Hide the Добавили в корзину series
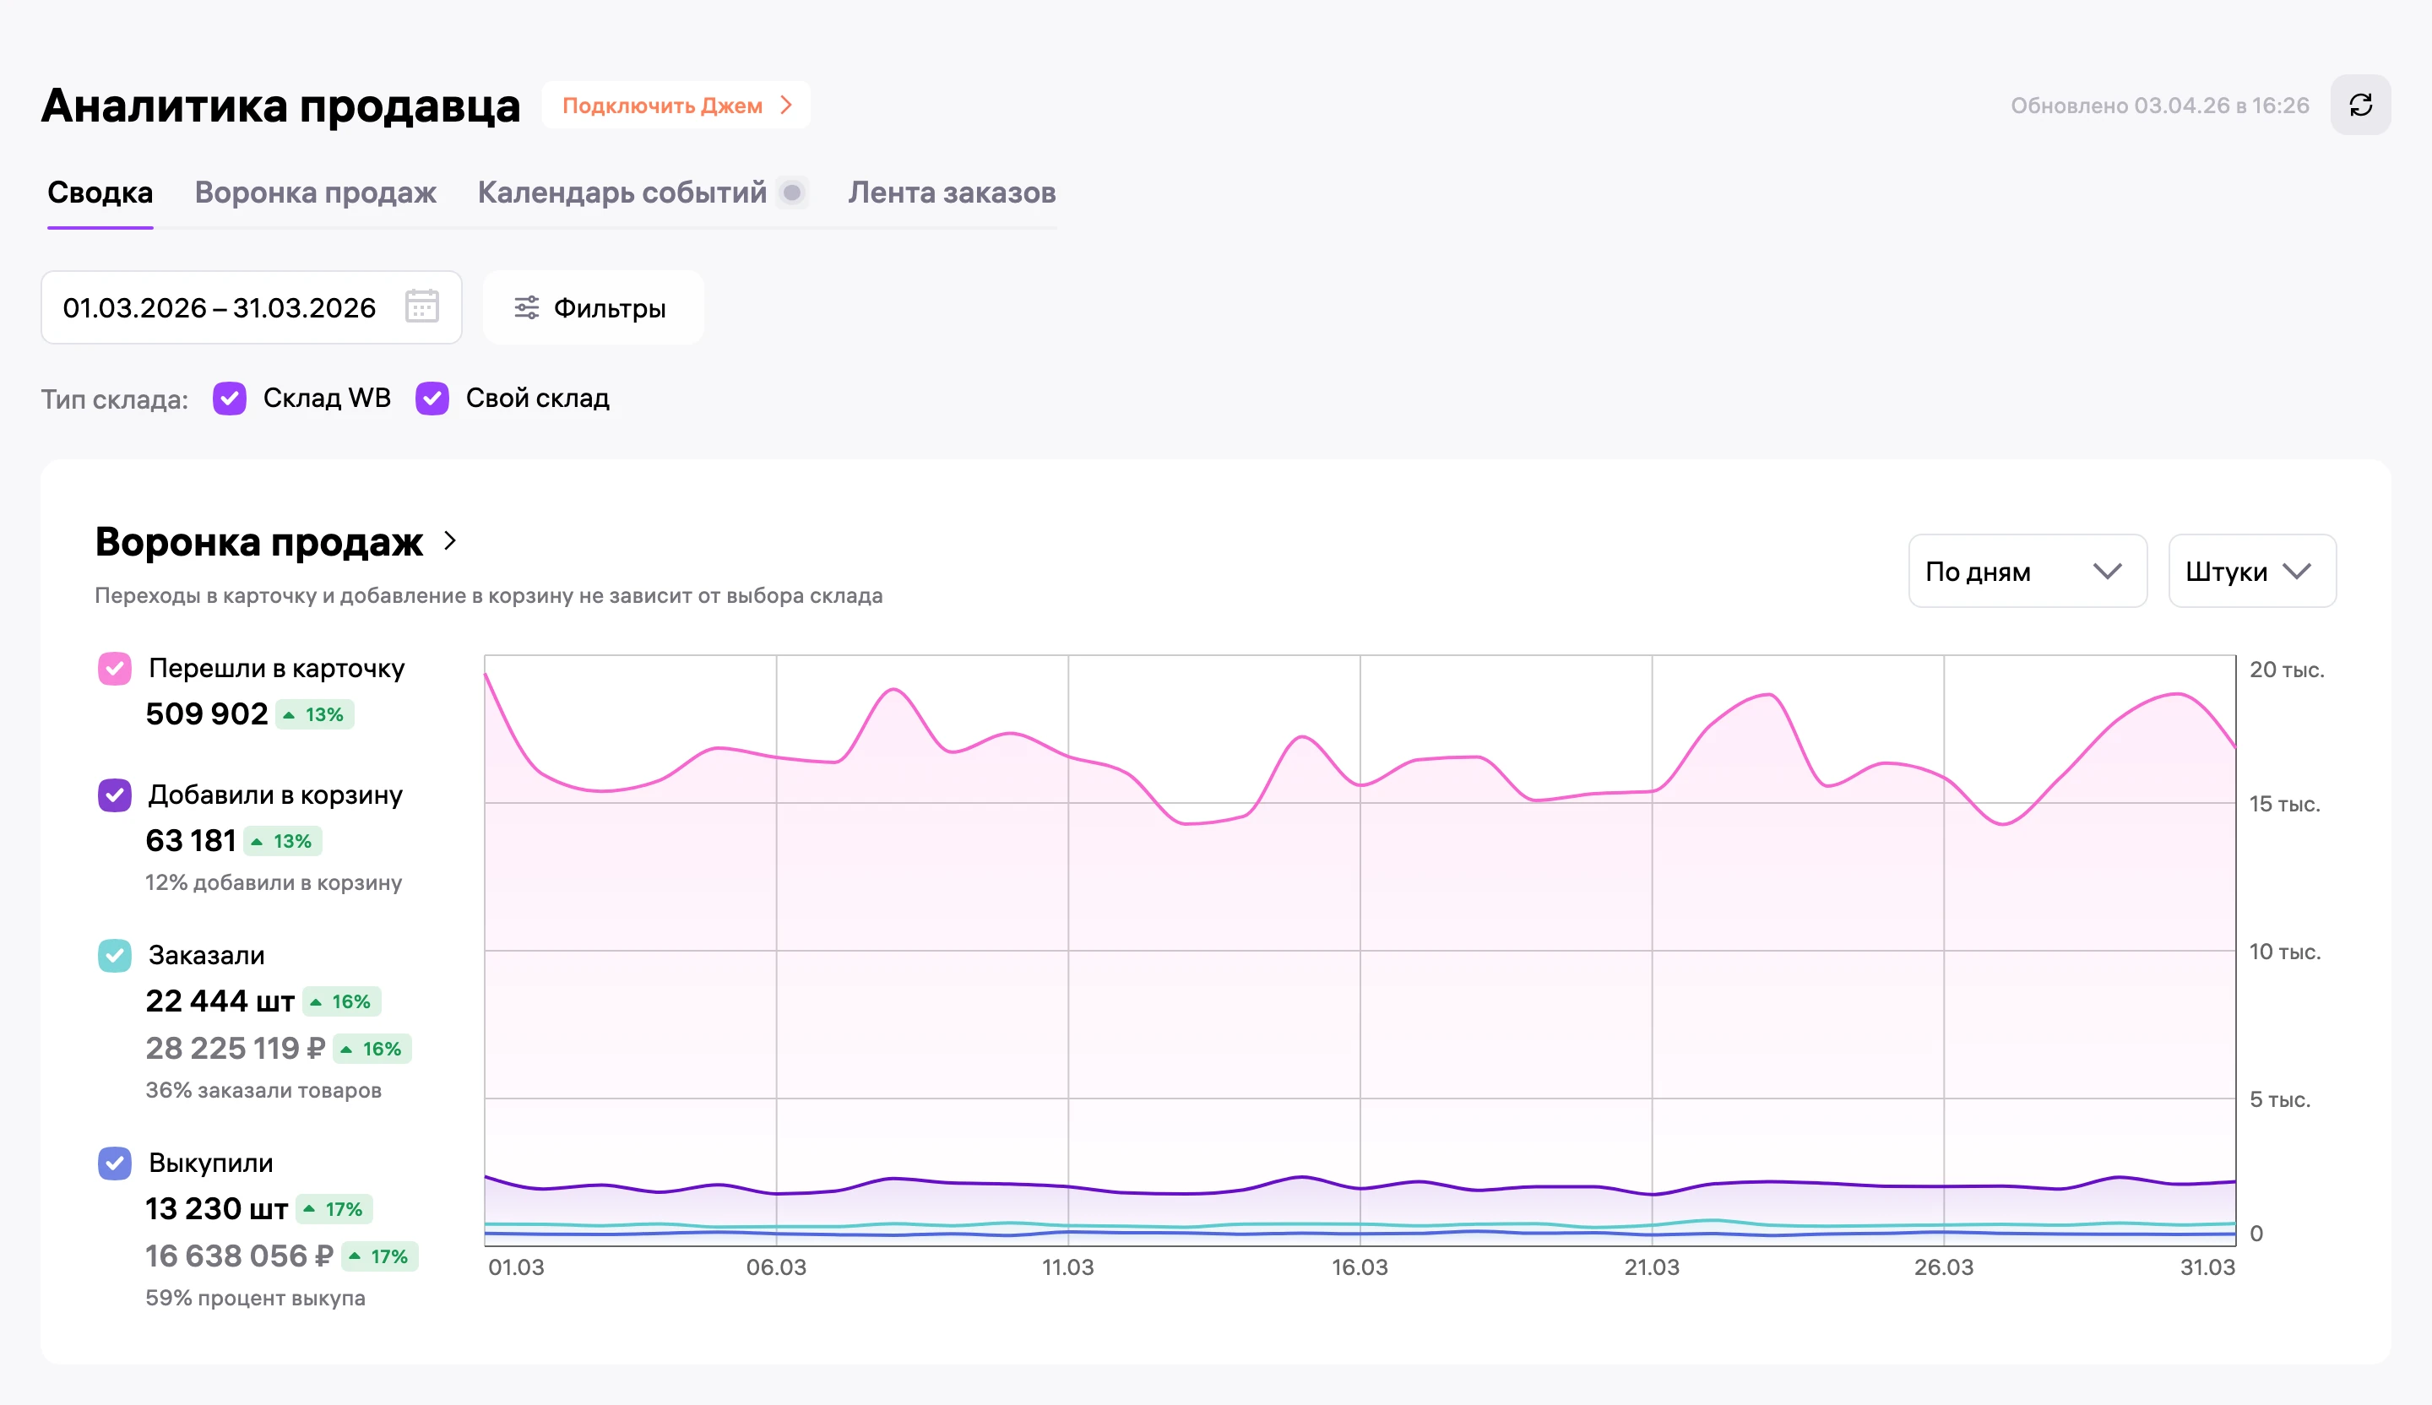Image resolution: width=2432 pixels, height=1405 pixels. (115, 795)
